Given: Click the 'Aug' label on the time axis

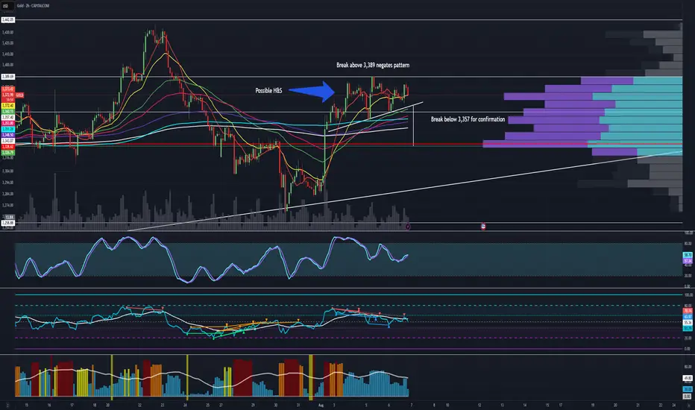Looking at the screenshot, I should (321, 405).
